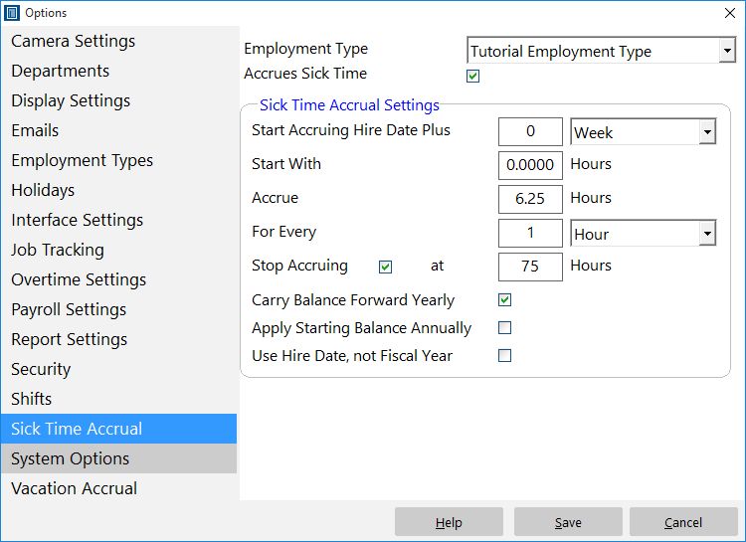Open Help for this dialog
Screen dimensions: 746x542
coord(449,522)
